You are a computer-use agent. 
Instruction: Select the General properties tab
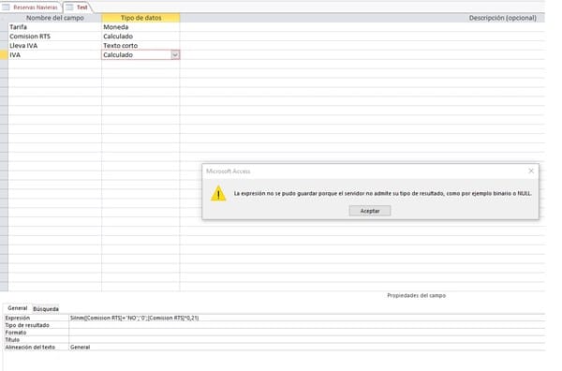[x=17, y=308]
